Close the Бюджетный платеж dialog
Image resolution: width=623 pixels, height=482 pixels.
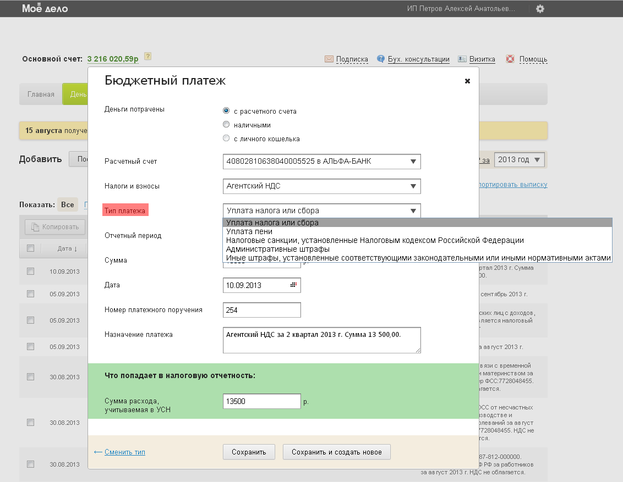467,81
